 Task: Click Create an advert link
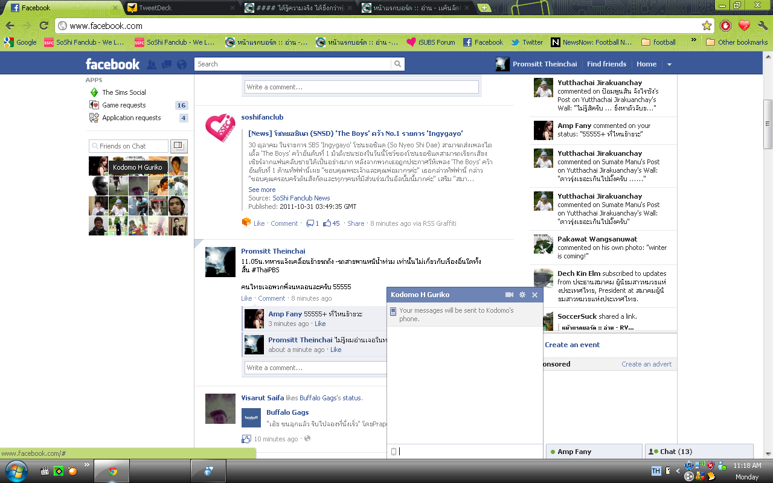coord(647,364)
